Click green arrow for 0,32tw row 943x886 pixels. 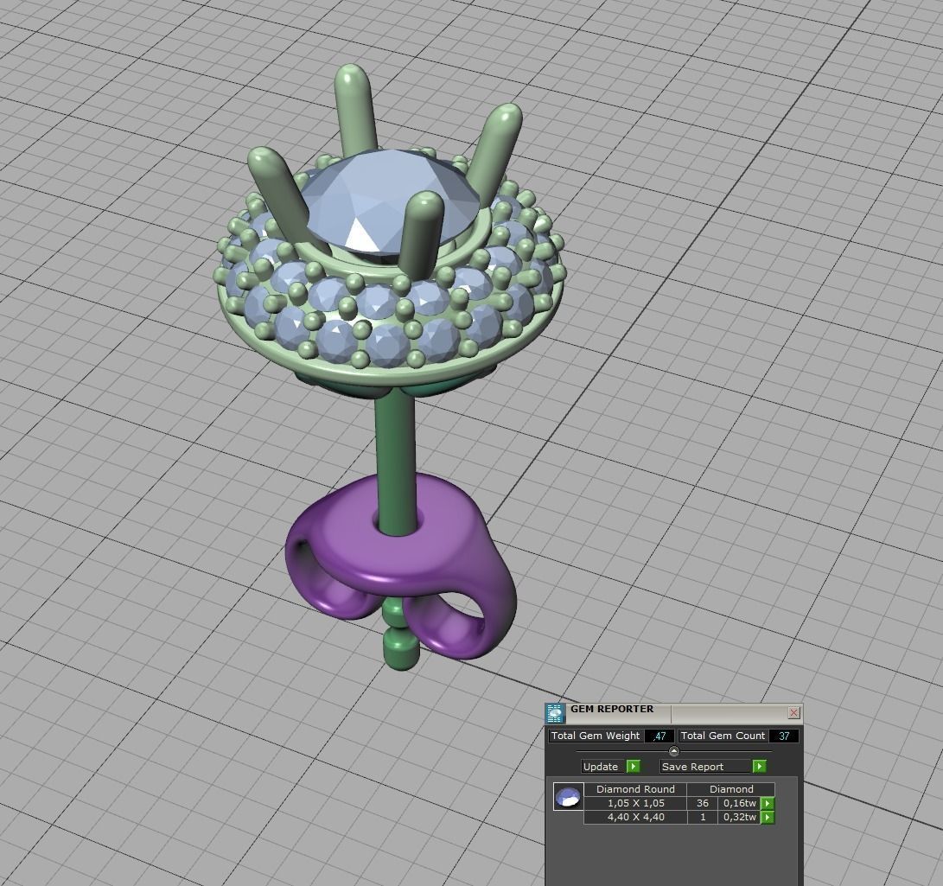point(768,818)
